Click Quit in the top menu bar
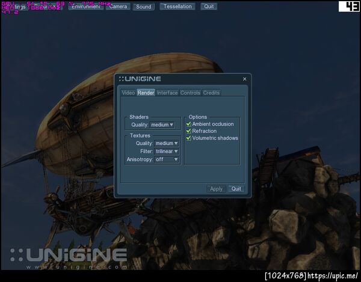Screen dimensions: 361x282 209,7
